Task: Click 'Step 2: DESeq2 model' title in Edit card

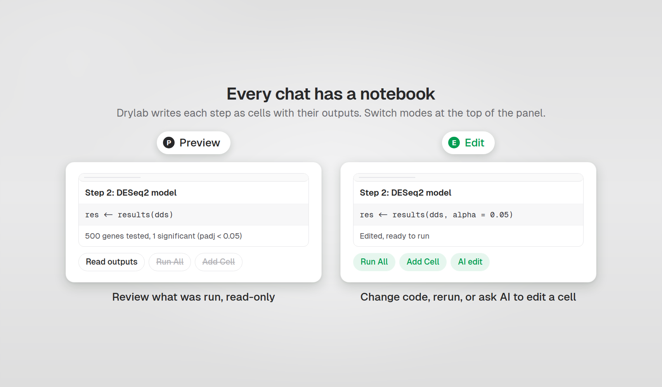Action: pos(406,193)
